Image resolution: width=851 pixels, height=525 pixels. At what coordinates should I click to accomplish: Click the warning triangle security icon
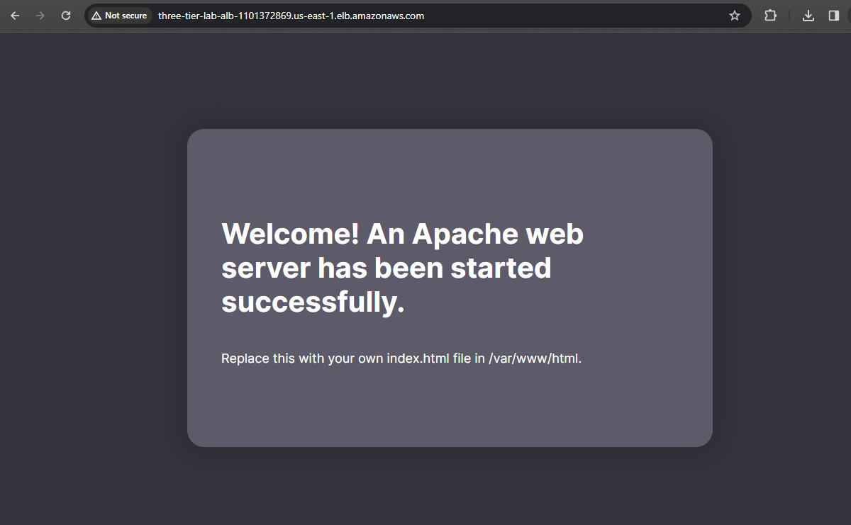(96, 16)
